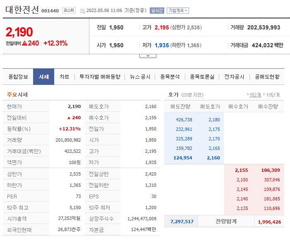Click the 거래대금(백만) value 422,522
This screenshot has height=241, width=290.
(73, 151)
